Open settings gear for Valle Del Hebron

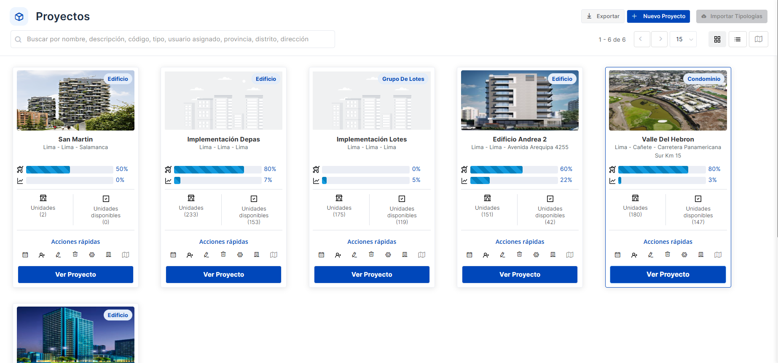pos(684,255)
